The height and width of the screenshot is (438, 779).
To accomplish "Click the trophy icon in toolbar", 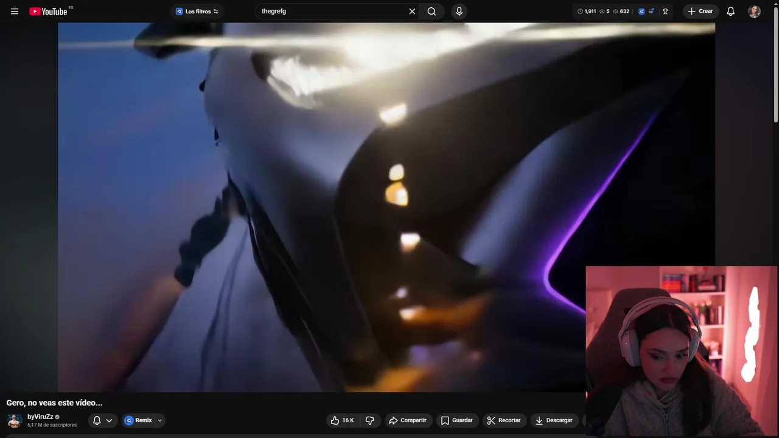I will tap(665, 11).
